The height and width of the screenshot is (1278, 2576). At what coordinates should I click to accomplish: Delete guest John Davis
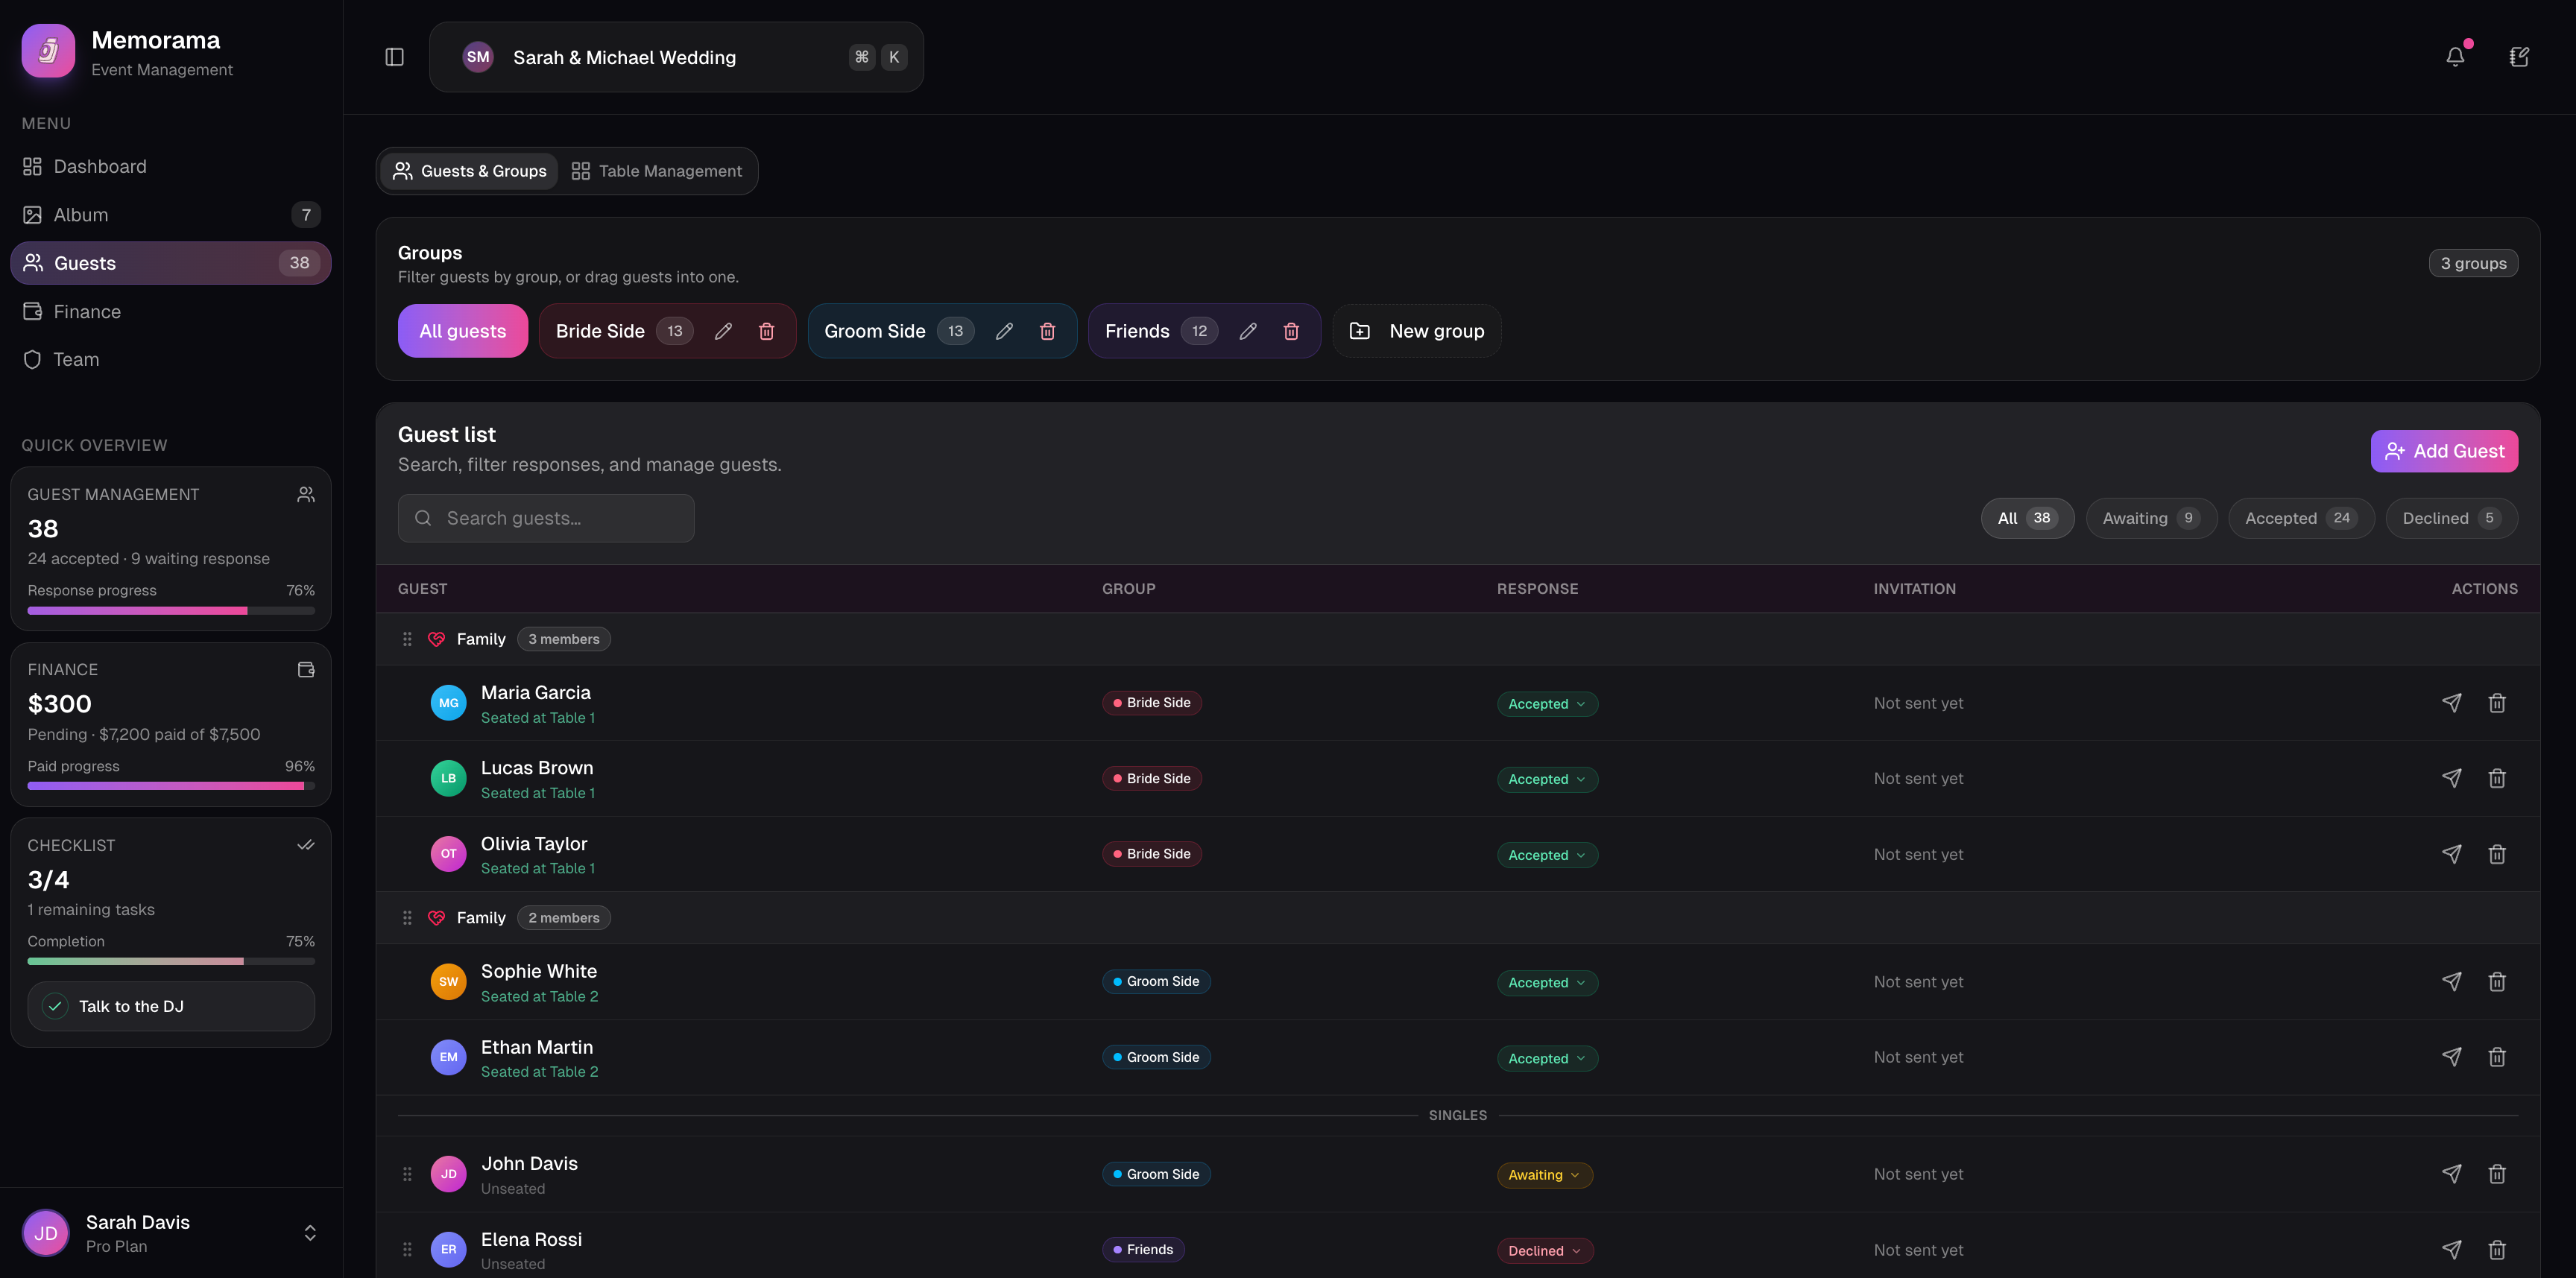tap(2496, 1174)
